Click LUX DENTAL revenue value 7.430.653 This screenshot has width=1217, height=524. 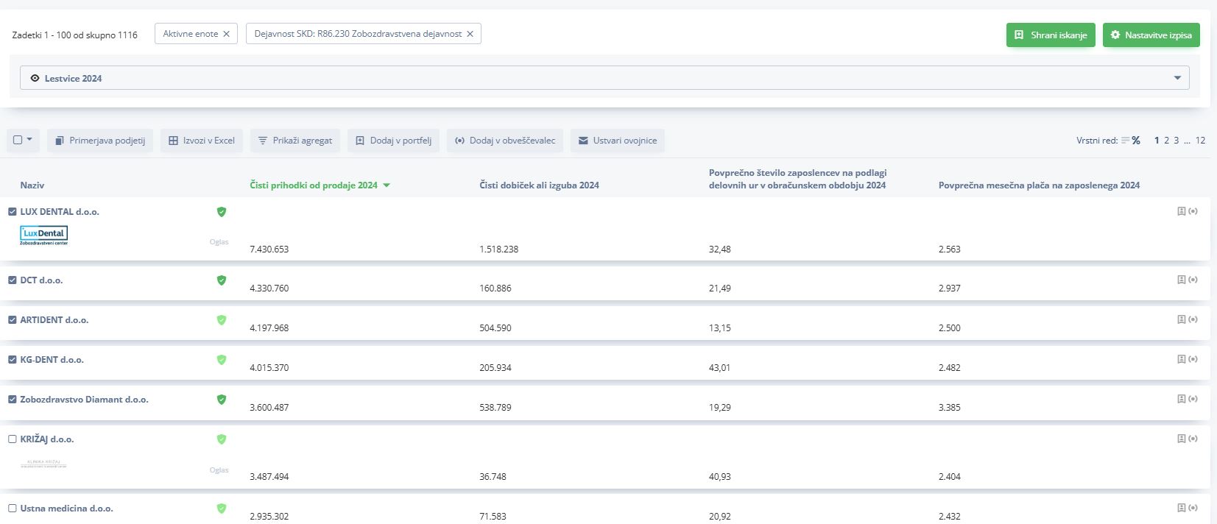coord(269,249)
